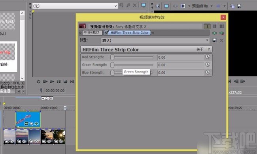Select the dark blue sky clip on timeline

[34, 137]
